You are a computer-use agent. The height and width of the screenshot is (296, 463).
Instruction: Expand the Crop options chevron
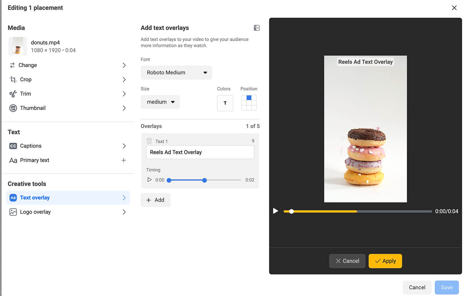click(124, 79)
